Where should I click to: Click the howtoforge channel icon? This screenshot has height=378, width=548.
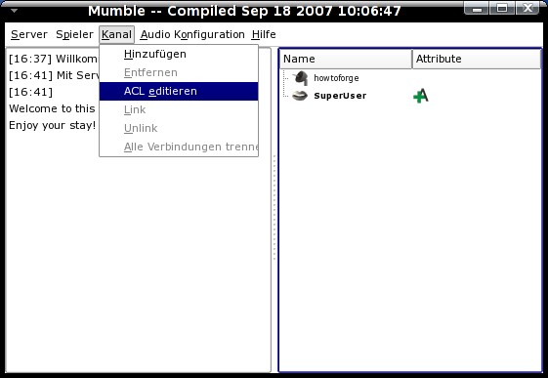pos(300,78)
